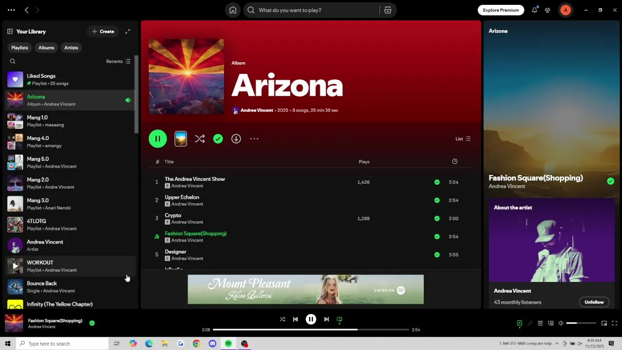Toggle Now Playing view button

click(519, 323)
